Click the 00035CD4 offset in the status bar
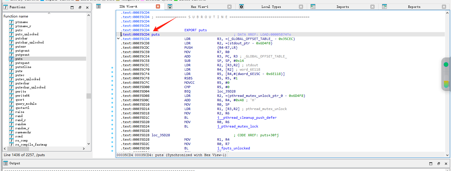 pos(125,155)
